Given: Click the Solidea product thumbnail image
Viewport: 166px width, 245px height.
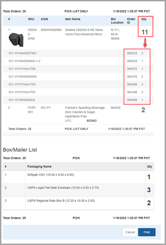Looking at the screenshot, I should [x=16, y=40].
